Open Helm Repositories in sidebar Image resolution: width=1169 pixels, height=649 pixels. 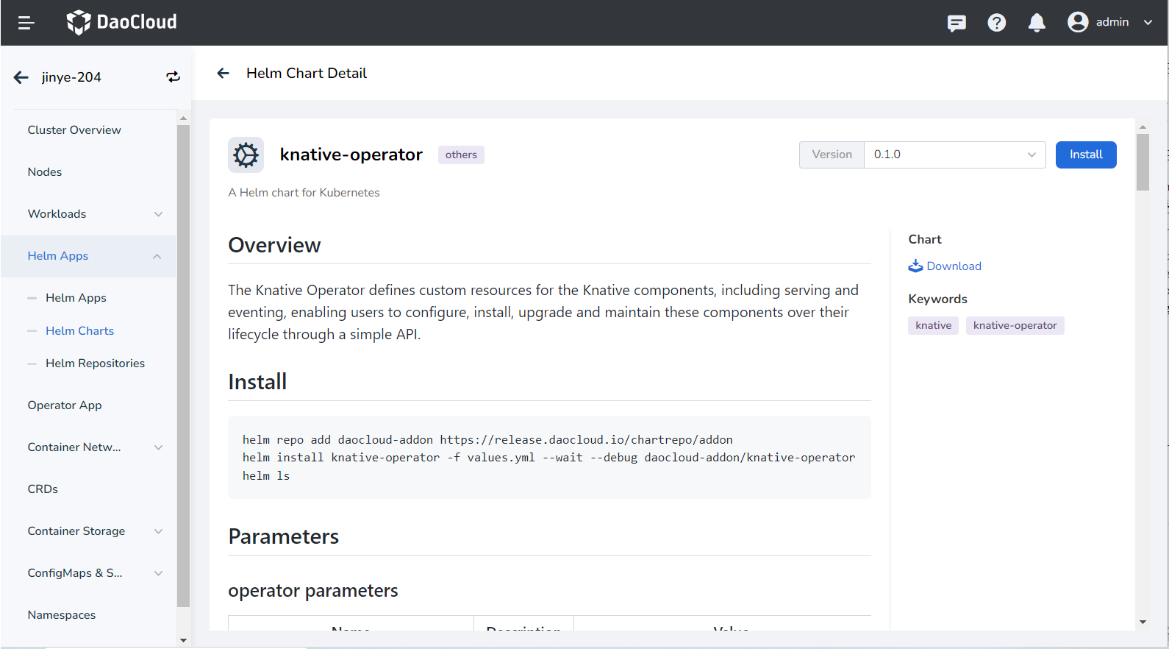(95, 363)
